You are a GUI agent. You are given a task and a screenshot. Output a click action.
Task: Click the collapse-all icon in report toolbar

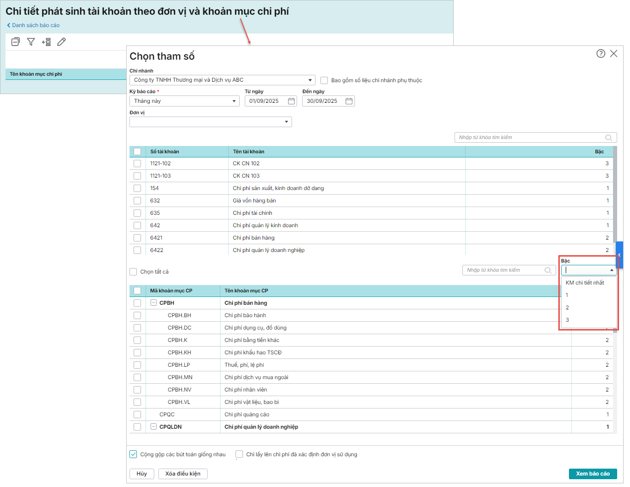[x=15, y=42]
